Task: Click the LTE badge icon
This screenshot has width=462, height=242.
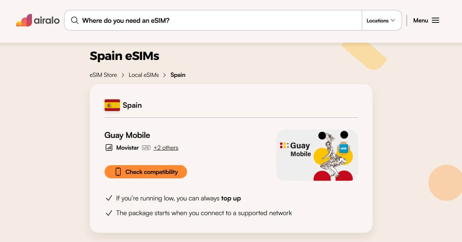Action: tap(146, 147)
